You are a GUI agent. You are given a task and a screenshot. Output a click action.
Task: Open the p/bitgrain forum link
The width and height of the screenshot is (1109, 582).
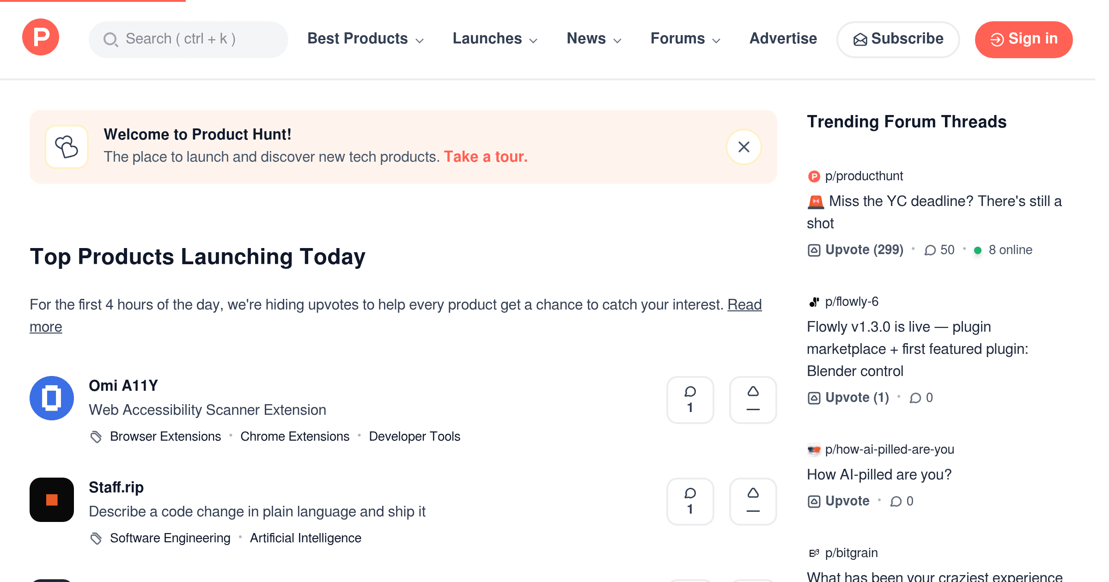[851, 553]
